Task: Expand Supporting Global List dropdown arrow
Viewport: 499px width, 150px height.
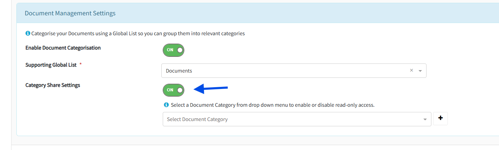Action: tap(420, 71)
